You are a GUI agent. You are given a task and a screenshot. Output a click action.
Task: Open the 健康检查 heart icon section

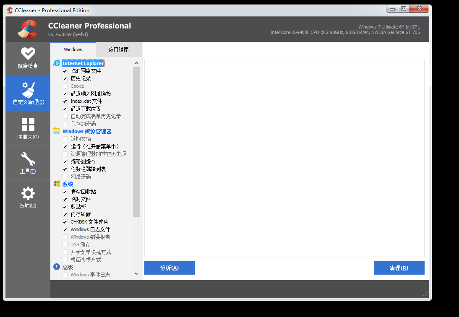coord(28,54)
